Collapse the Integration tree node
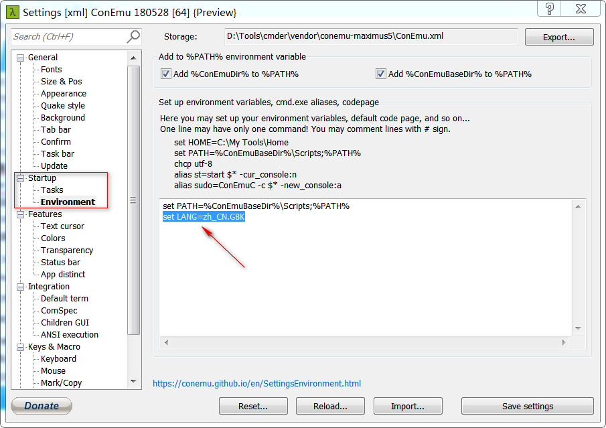Viewport: 606px width, 428px height. (20, 287)
